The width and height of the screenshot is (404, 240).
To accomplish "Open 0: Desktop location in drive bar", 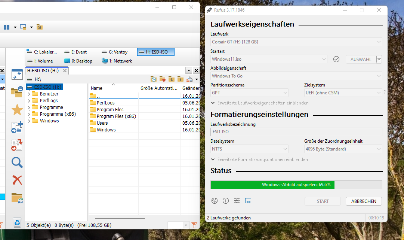I will tap(78, 61).
